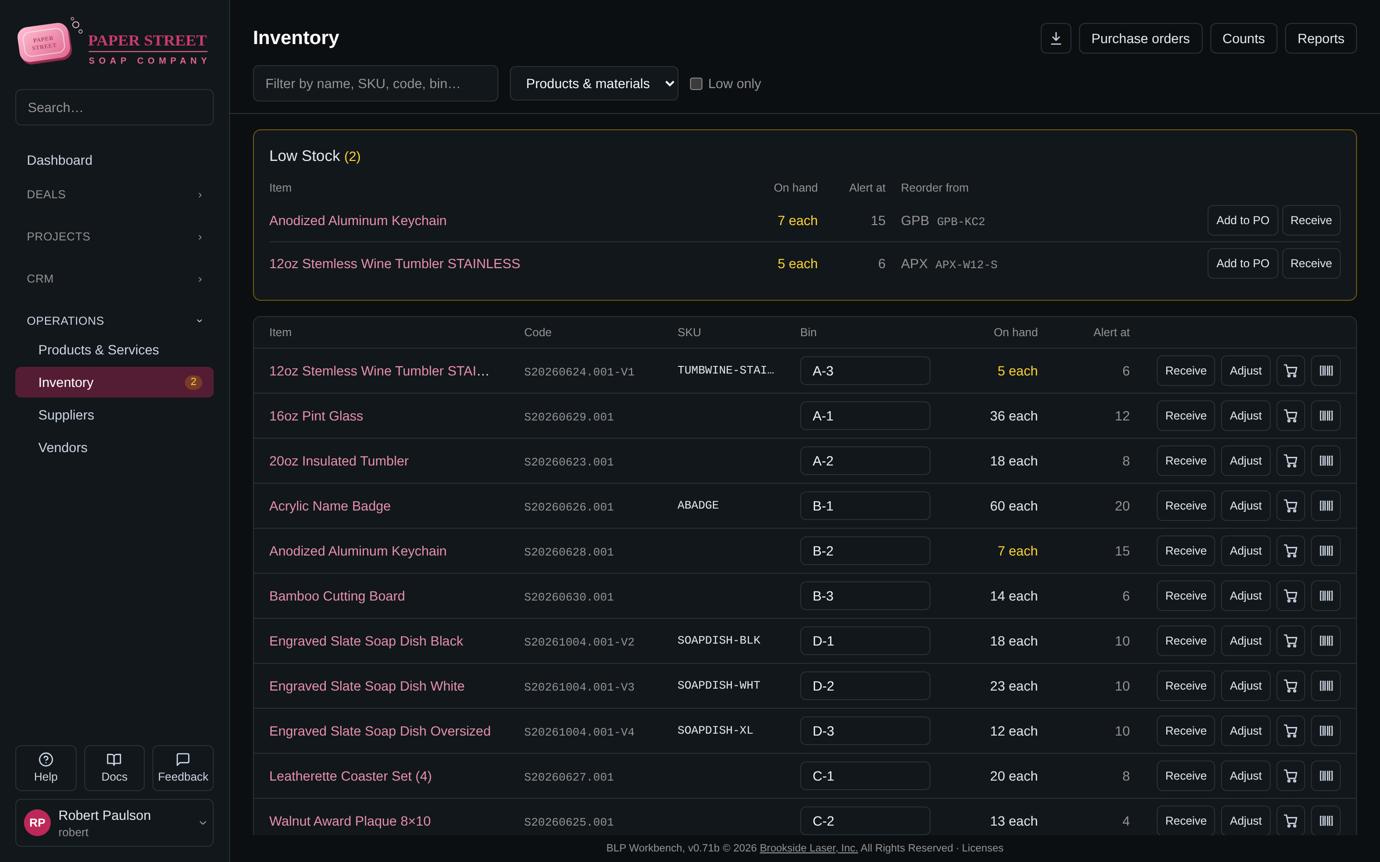The width and height of the screenshot is (1380, 862).
Task: Click the S20260629.001 code cell
Action: [569, 417]
